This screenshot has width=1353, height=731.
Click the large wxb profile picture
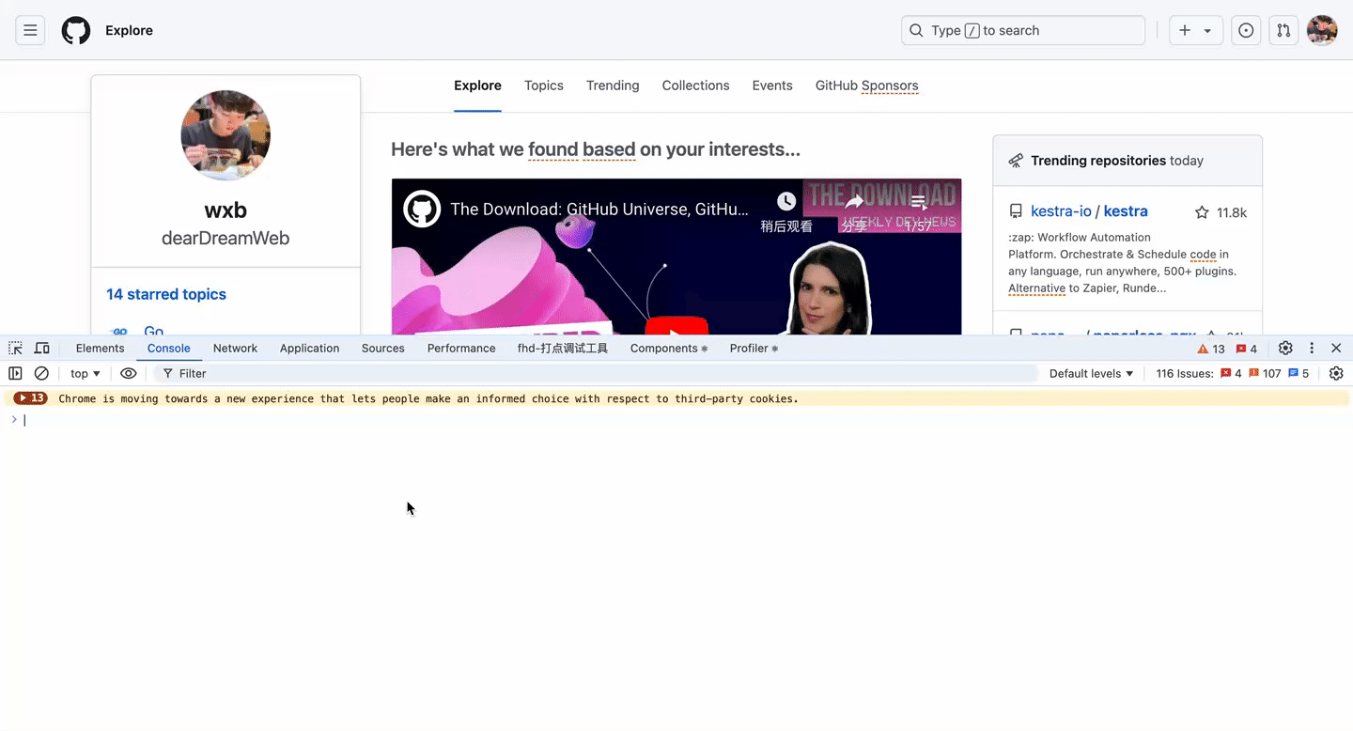point(225,135)
